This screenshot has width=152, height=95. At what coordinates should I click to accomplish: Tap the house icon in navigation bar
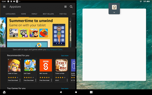click(4, 92)
